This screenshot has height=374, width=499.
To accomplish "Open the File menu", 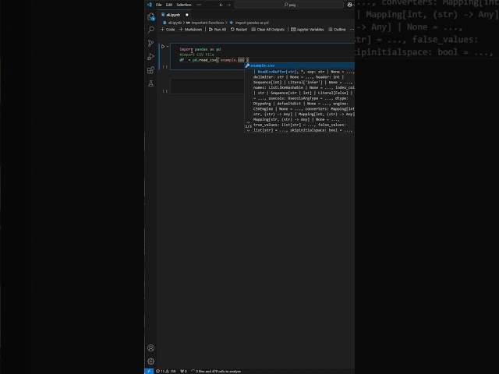I will [x=159, y=5].
